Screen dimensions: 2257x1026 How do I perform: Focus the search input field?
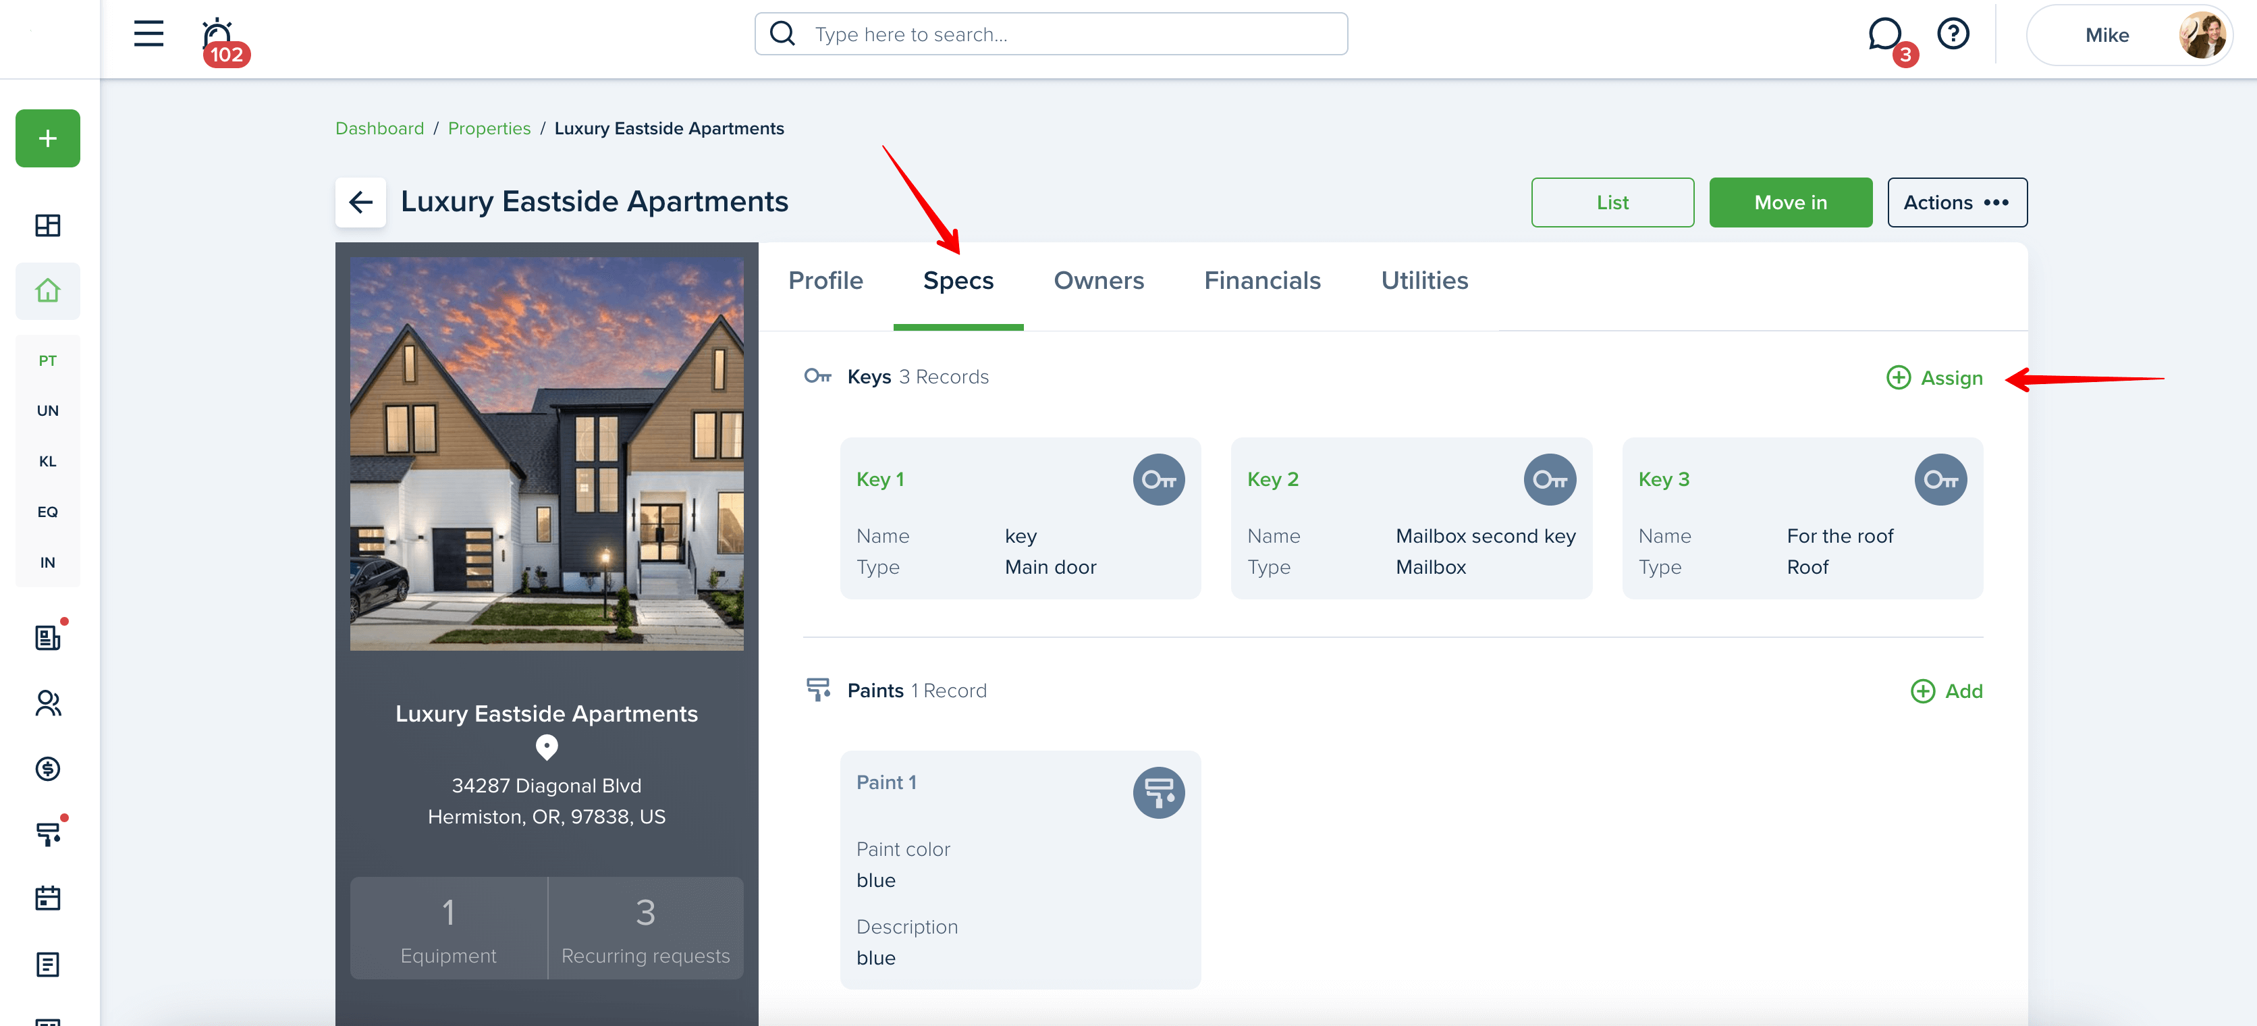click(1050, 34)
